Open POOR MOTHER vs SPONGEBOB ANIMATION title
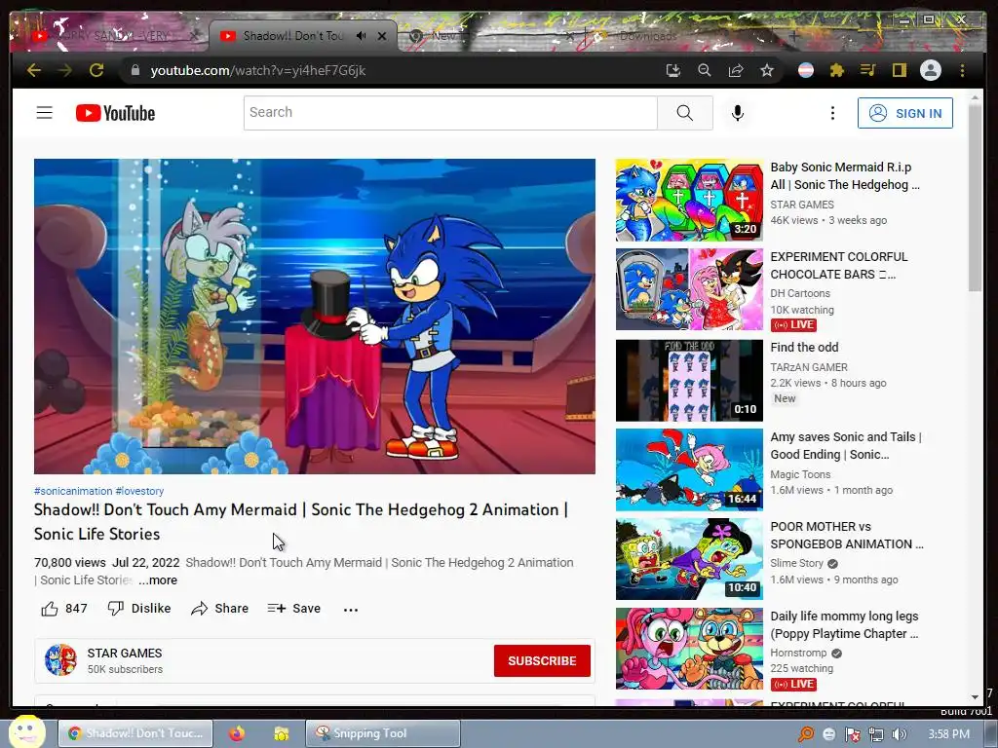This screenshot has height=748, width=998. pyautogui.click(x=847, y=536)
